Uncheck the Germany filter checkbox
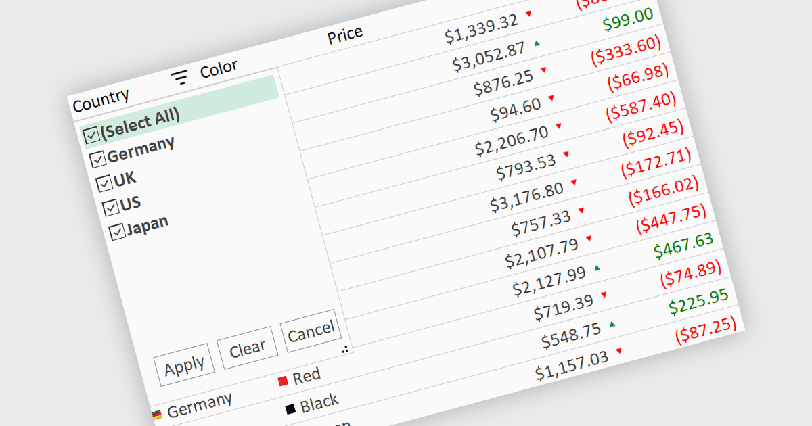 pyautogui.click(x=98, y=159)
